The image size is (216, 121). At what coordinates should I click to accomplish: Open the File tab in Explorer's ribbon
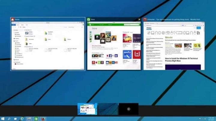(13, 25)
